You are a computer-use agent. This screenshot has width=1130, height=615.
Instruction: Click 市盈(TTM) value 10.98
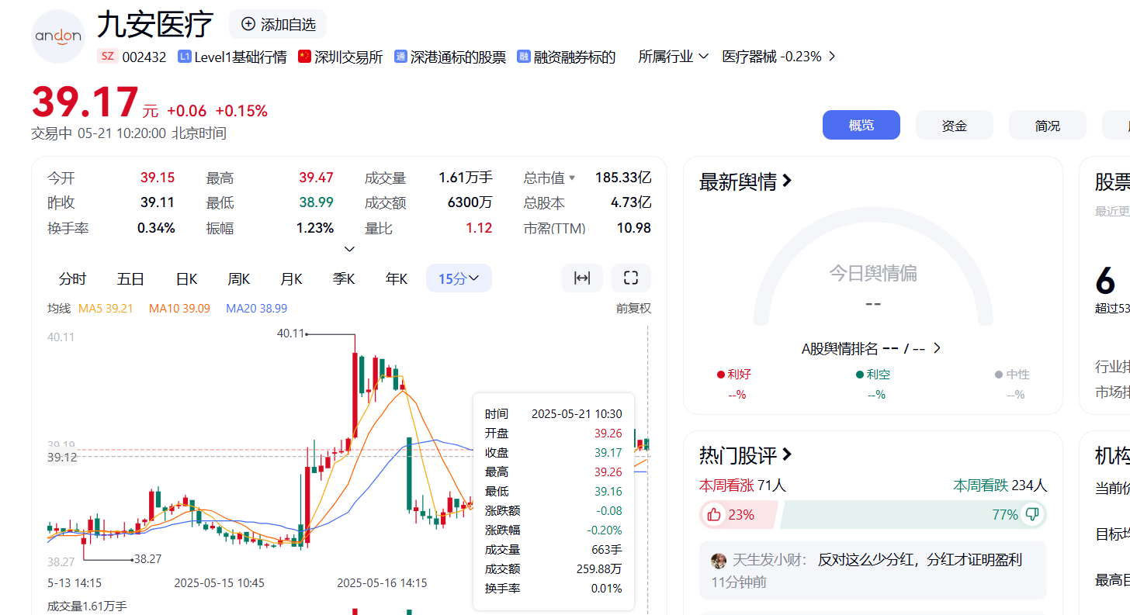(635, 228)
